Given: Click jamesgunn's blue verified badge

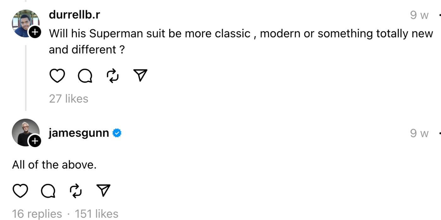Looking at the screenshot, I should [x=117, y=133].
